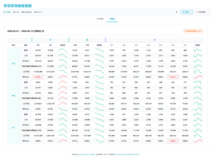Screen dimensions: 211x158
Task: Click the 9/10 column header
Action: (x=149, y=45)
